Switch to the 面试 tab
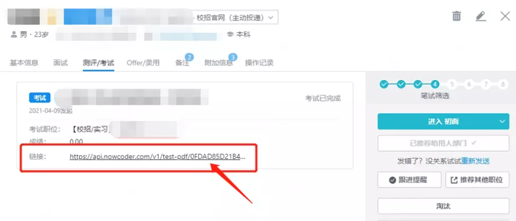Image resolution: width=516 pixels, height=221 pixels. [60, 63]
